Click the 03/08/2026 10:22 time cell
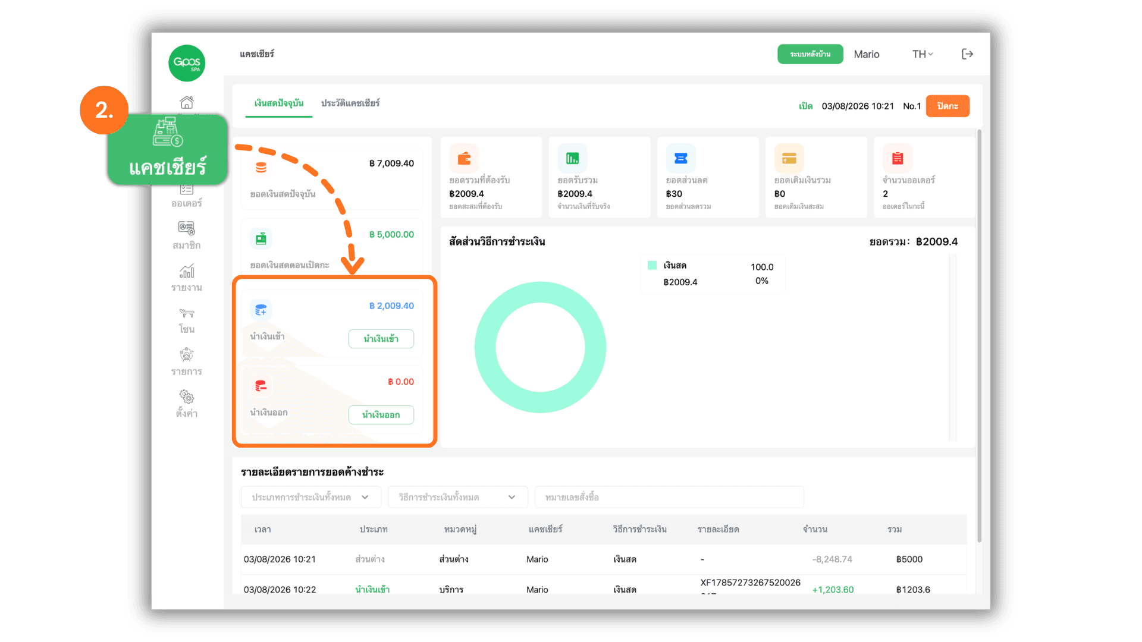 click(x=280, y=590)
